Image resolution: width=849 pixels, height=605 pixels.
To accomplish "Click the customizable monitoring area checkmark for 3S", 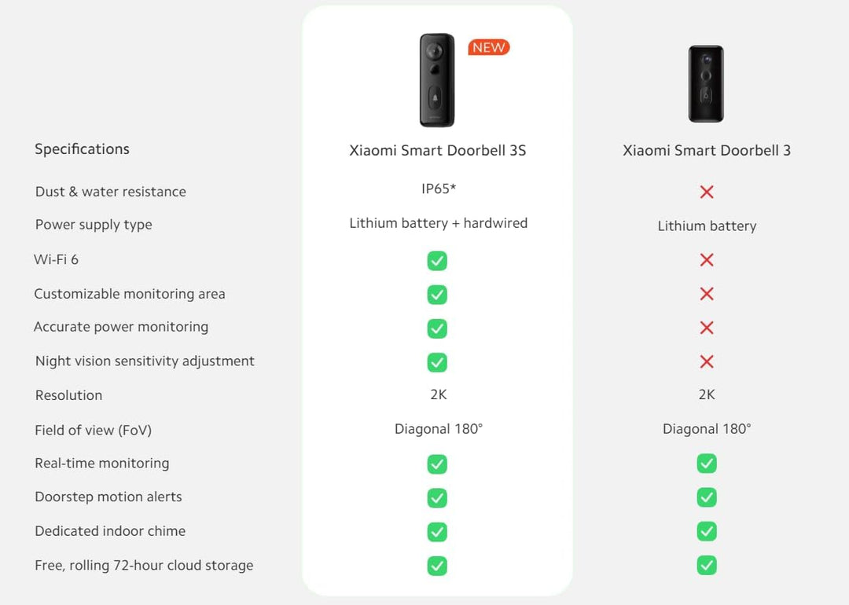I will point(437,295).
